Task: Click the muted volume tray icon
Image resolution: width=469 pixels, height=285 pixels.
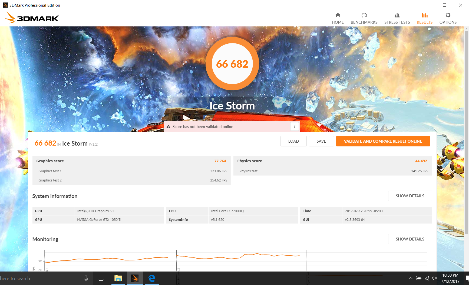Action: click(x=435, y=278)
